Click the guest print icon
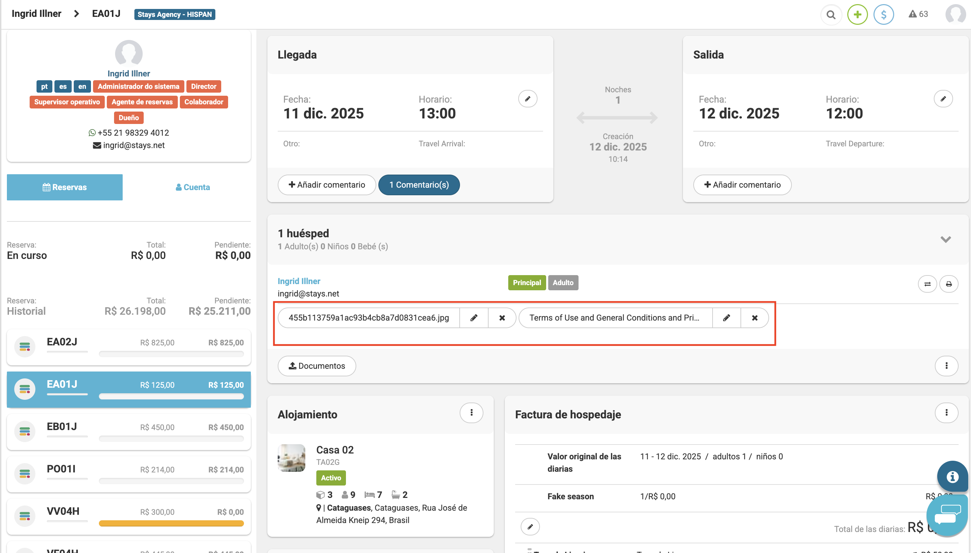The image size is (971, 553). pyautogui.click(x=949, y=284)
